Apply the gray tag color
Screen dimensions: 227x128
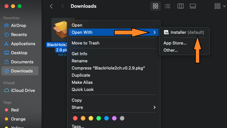click(x=122, y=118)
